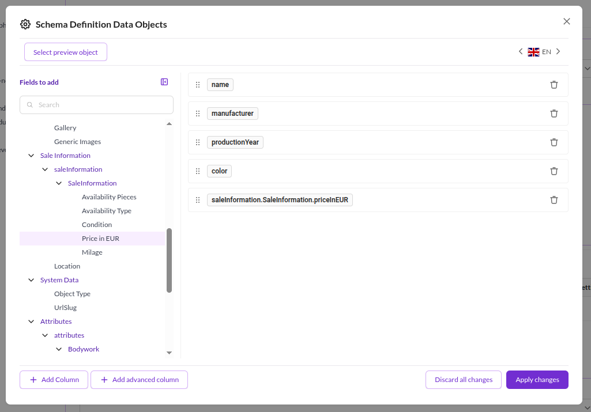Viewport: 591px width, 412px height.
Task: Select the UrlSlug field
Action: pyautogui.click(x=65, y=308)
